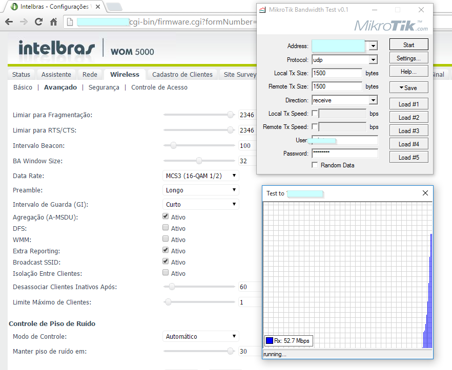Click the browser forward arrow
The image size is (452, 370).
(x=24, y=22)
